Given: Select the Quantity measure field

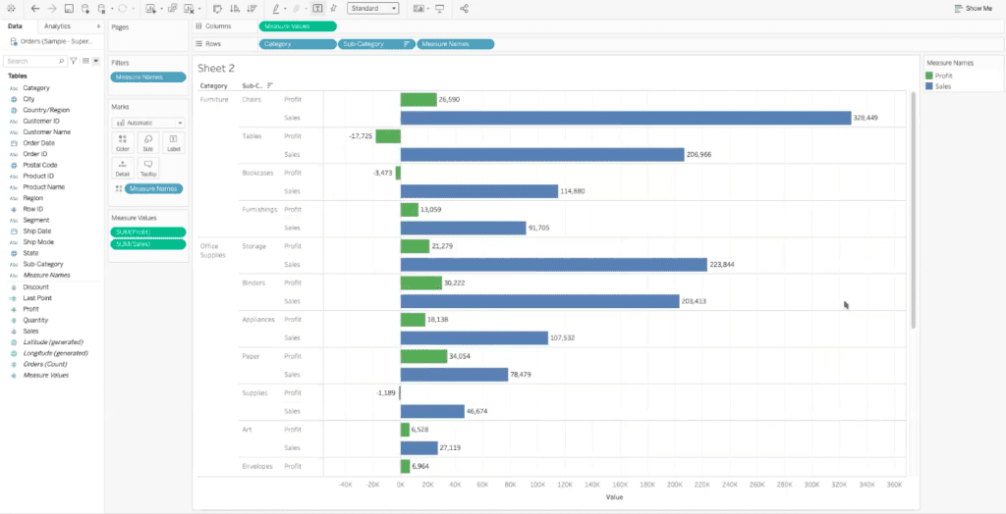Looking at the screenshot, I should point(36,320).
